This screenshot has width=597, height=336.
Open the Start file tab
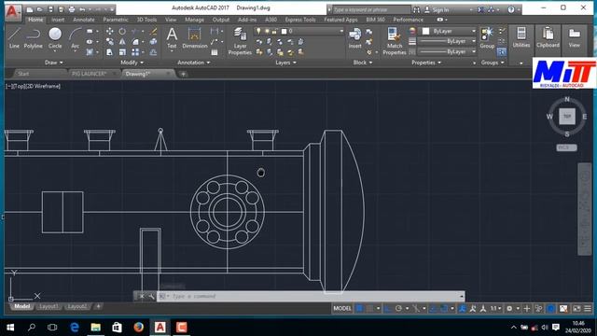coord(23,74)
